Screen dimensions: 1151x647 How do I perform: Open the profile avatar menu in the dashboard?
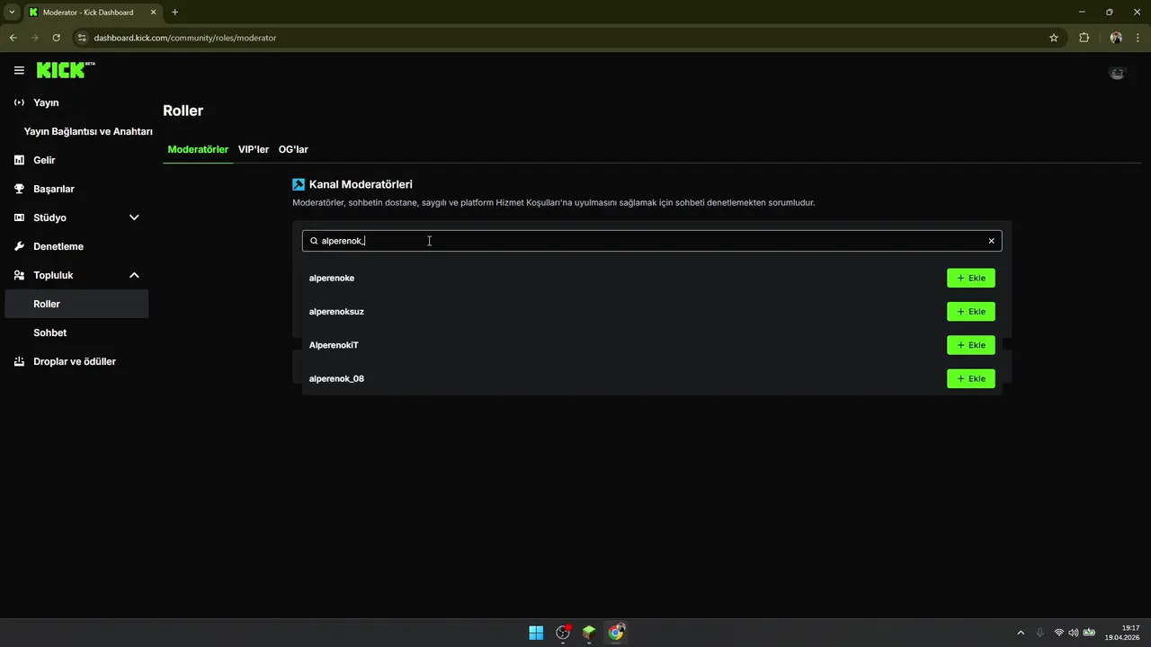[1117, 74]
